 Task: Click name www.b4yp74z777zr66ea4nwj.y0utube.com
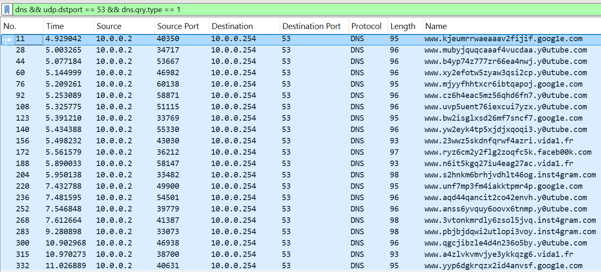point(505,61)
